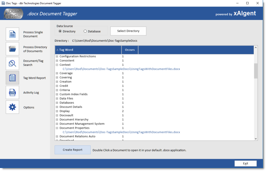Click the Exit button
Image resolution: width=266 pixels, height=171 pixels.
pyautogui.click(x=245, y=163)
